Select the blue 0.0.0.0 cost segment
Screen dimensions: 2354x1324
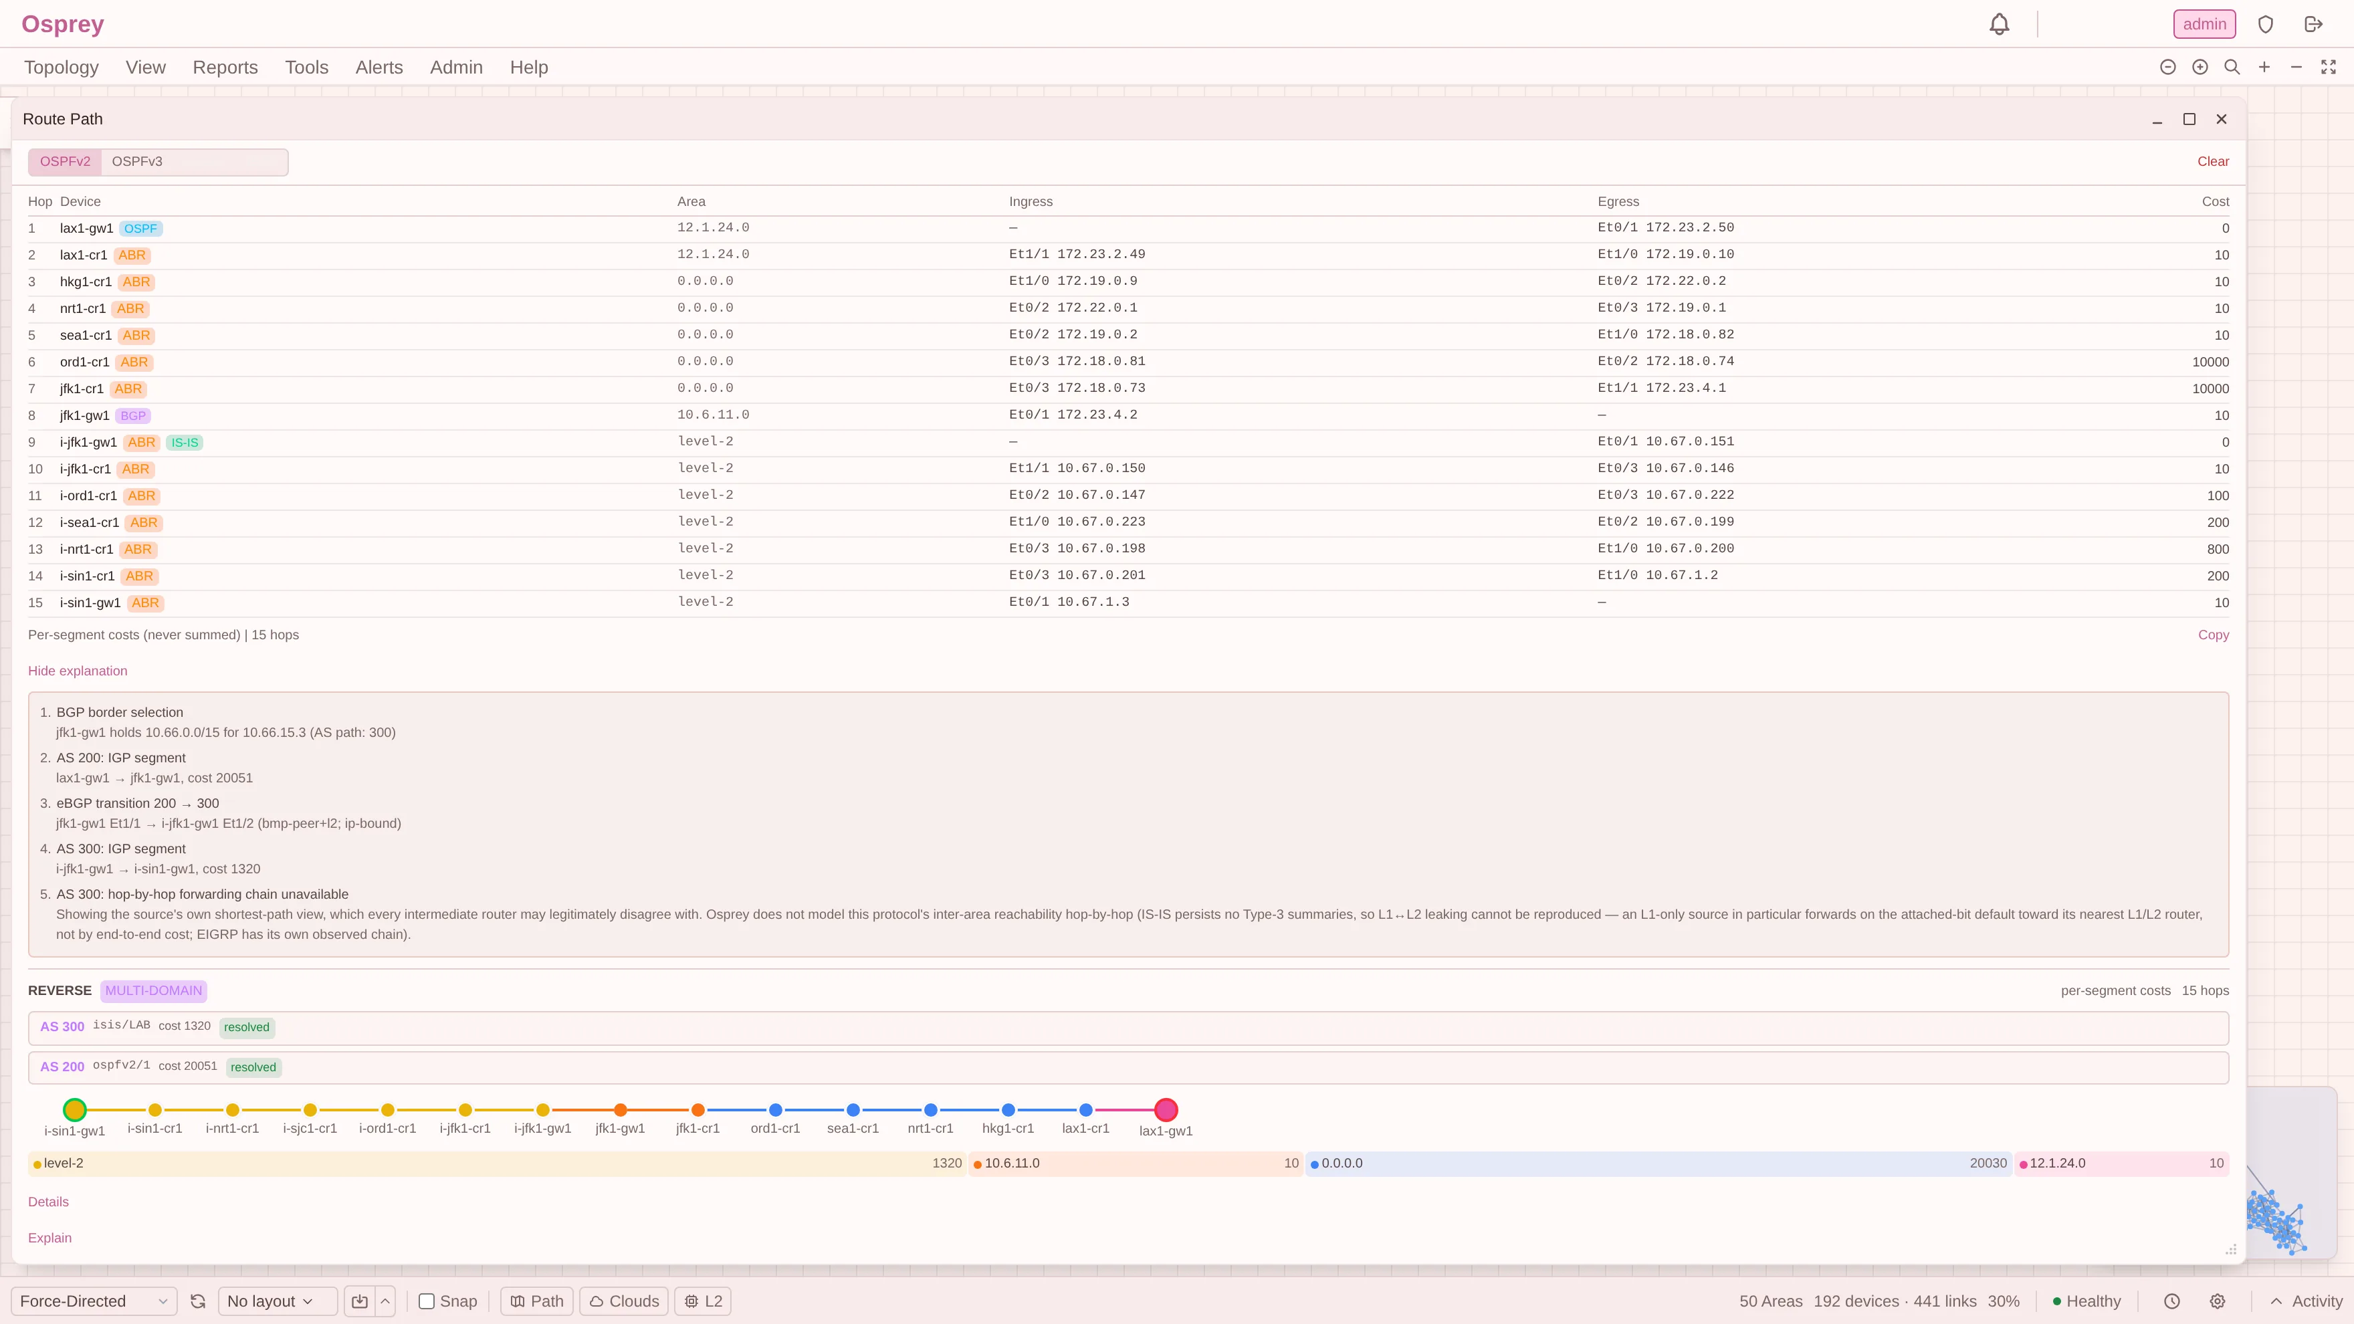coord(1658,1164)
